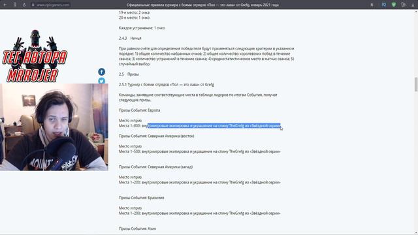
Task: Click the page title text in the browser header
Action: (202, 5)
